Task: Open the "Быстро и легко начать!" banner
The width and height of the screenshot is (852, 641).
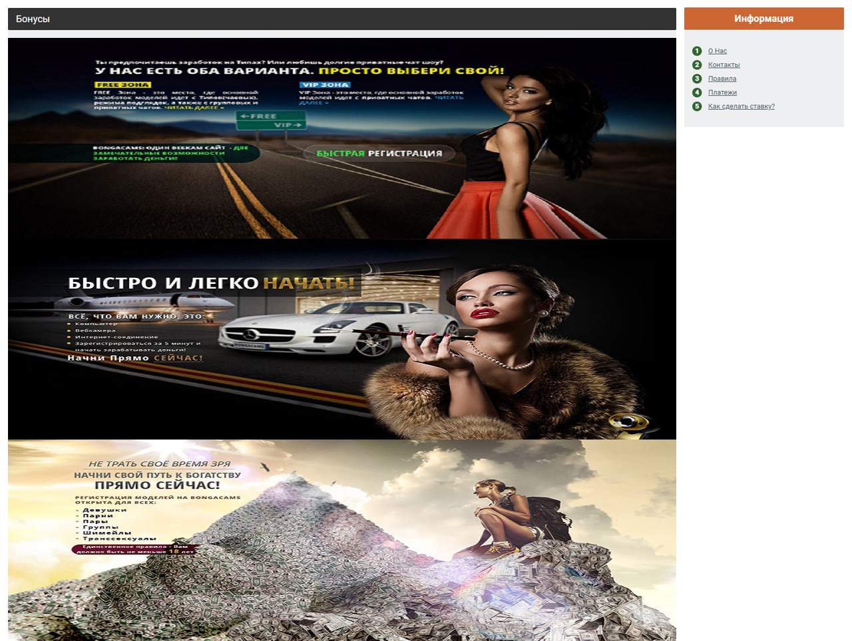Action: pos(341,339)
